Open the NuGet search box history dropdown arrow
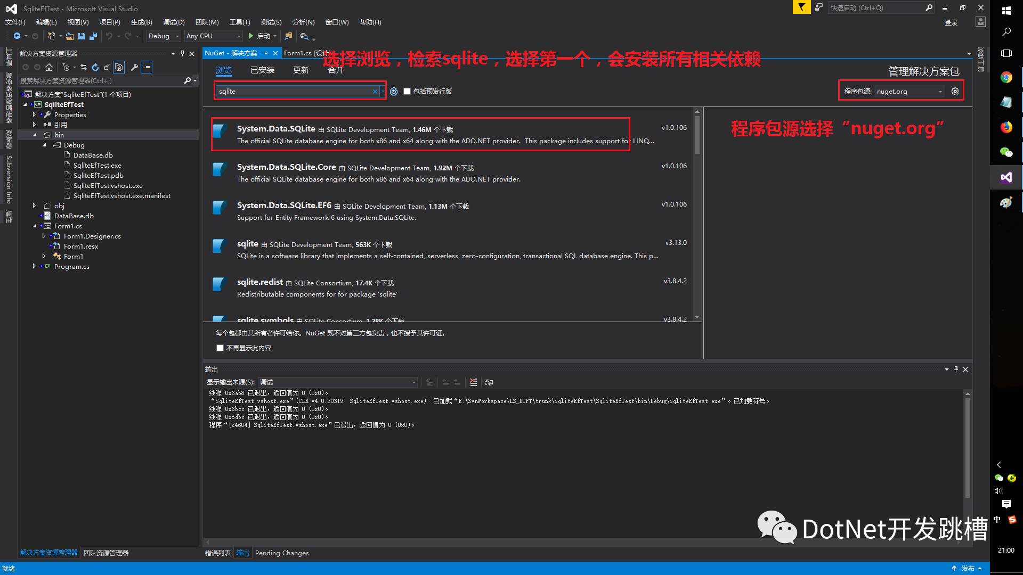This screenshot has height=575, width=1023. [383, 92]
